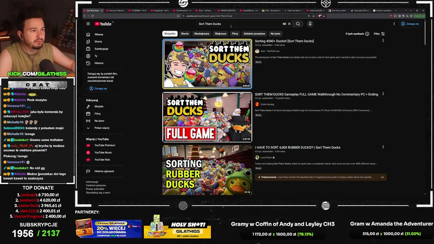434x244 pixels.
Task: Open YouTube Premium icon in sidebar
Action: tap(88, 145)
